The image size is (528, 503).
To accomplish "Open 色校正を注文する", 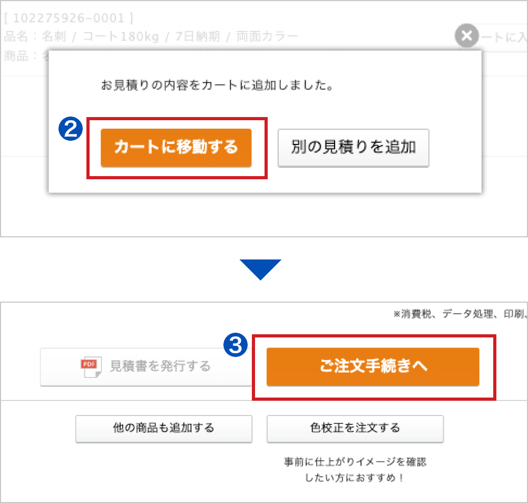I will [x=355, y=428].
